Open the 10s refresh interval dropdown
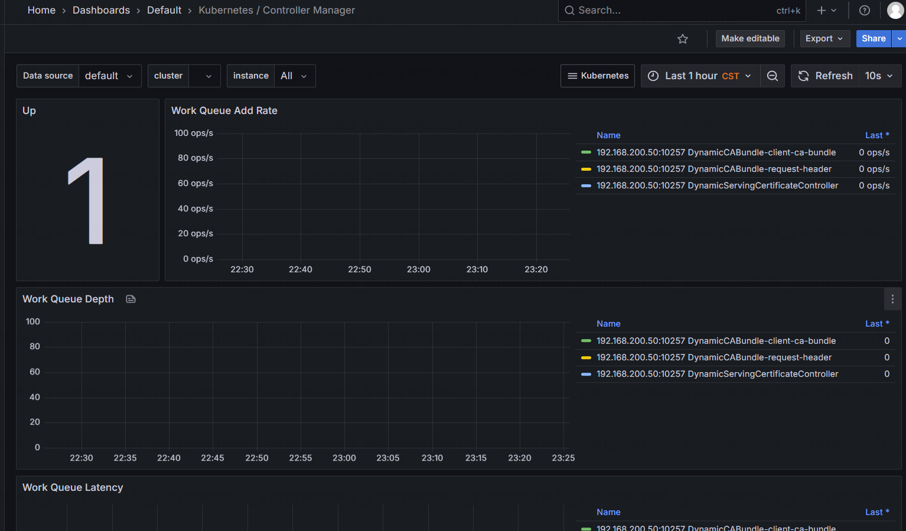906x531 pixels. [879, 76]
